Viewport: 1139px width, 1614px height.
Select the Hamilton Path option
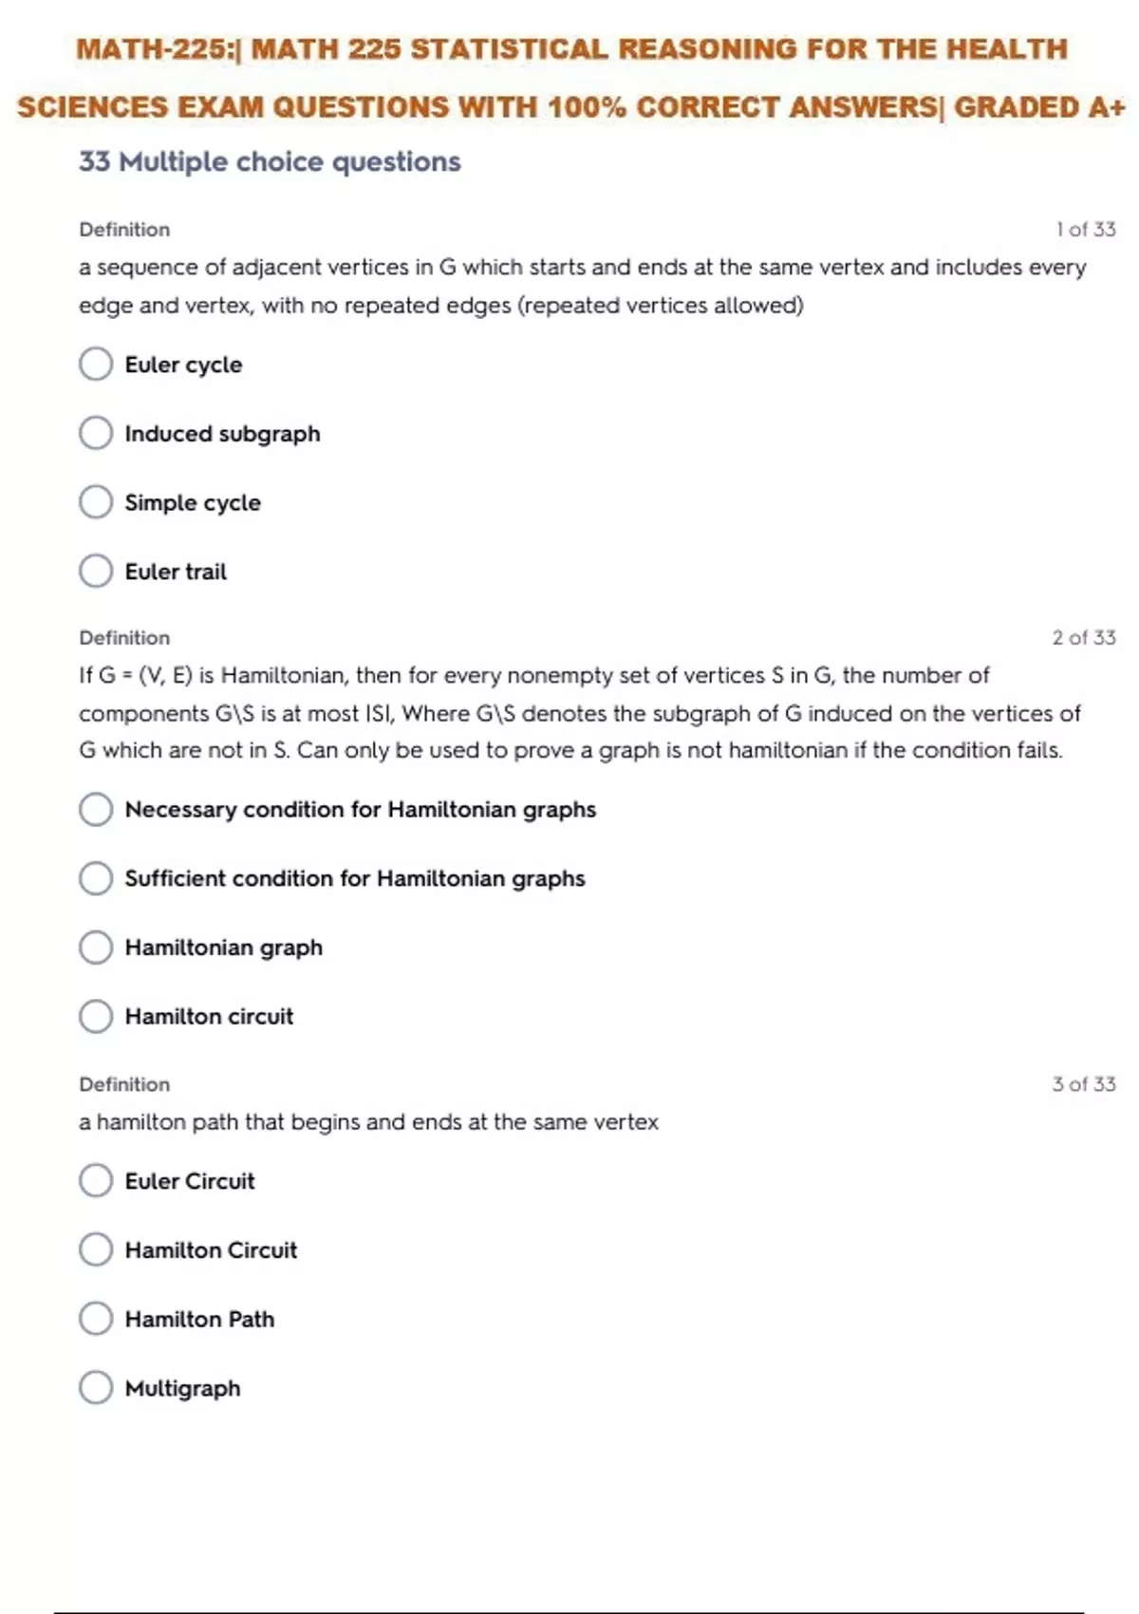tap(96, 1319)
